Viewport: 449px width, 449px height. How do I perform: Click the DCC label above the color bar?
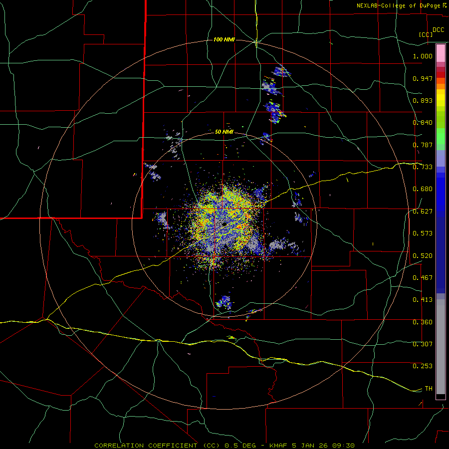(438, 30)
